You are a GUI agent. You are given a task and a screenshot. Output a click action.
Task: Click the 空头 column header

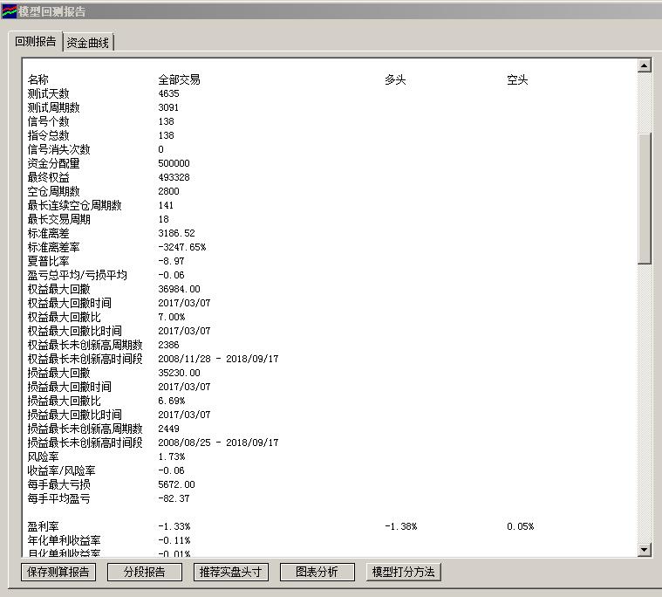coord(517,79)
